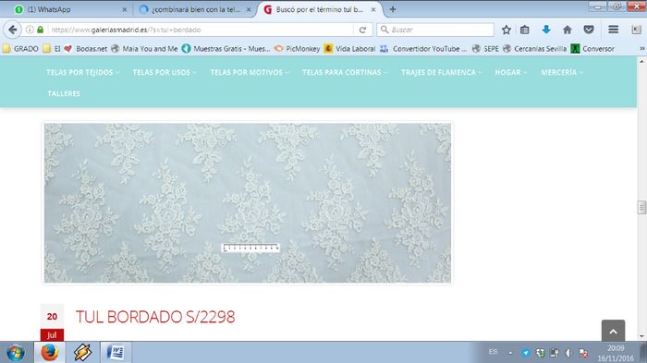Expand the TELAS PARA CORTINAS menu

tap(345, 72)
